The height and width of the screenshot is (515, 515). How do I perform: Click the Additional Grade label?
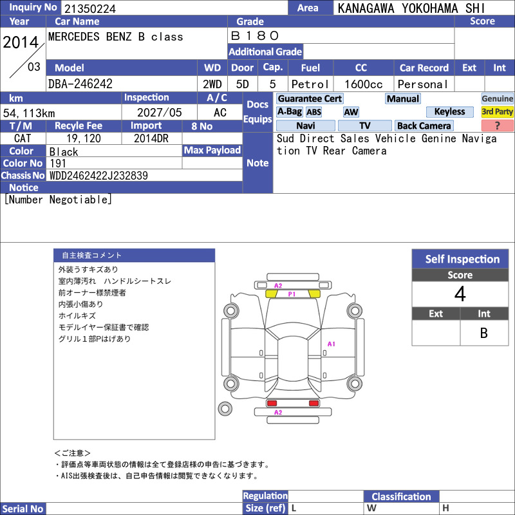[x=265, y=52]
